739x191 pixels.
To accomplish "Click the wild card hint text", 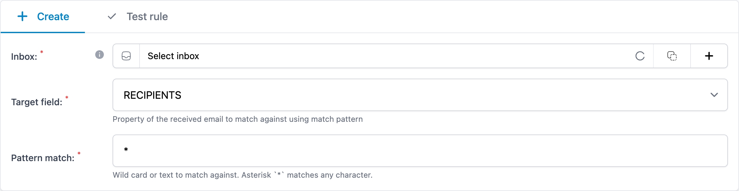I will coord(243,175).
